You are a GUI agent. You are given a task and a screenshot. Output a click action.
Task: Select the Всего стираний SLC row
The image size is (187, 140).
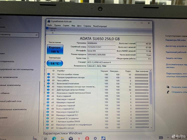click(98, 108)
